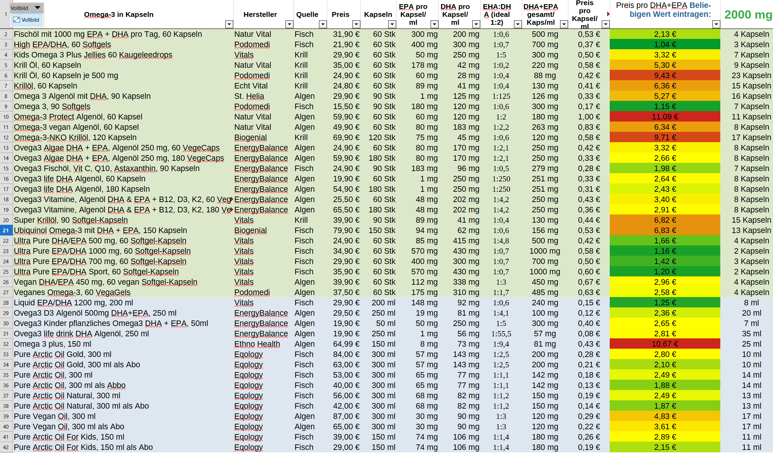Select the '415 mg' DHA cell
Image resolution: width=773 pixels, height=453 pixels.
460,241
